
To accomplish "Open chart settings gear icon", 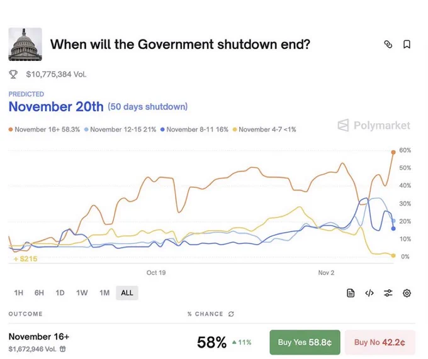I will (x=407, y=293).
